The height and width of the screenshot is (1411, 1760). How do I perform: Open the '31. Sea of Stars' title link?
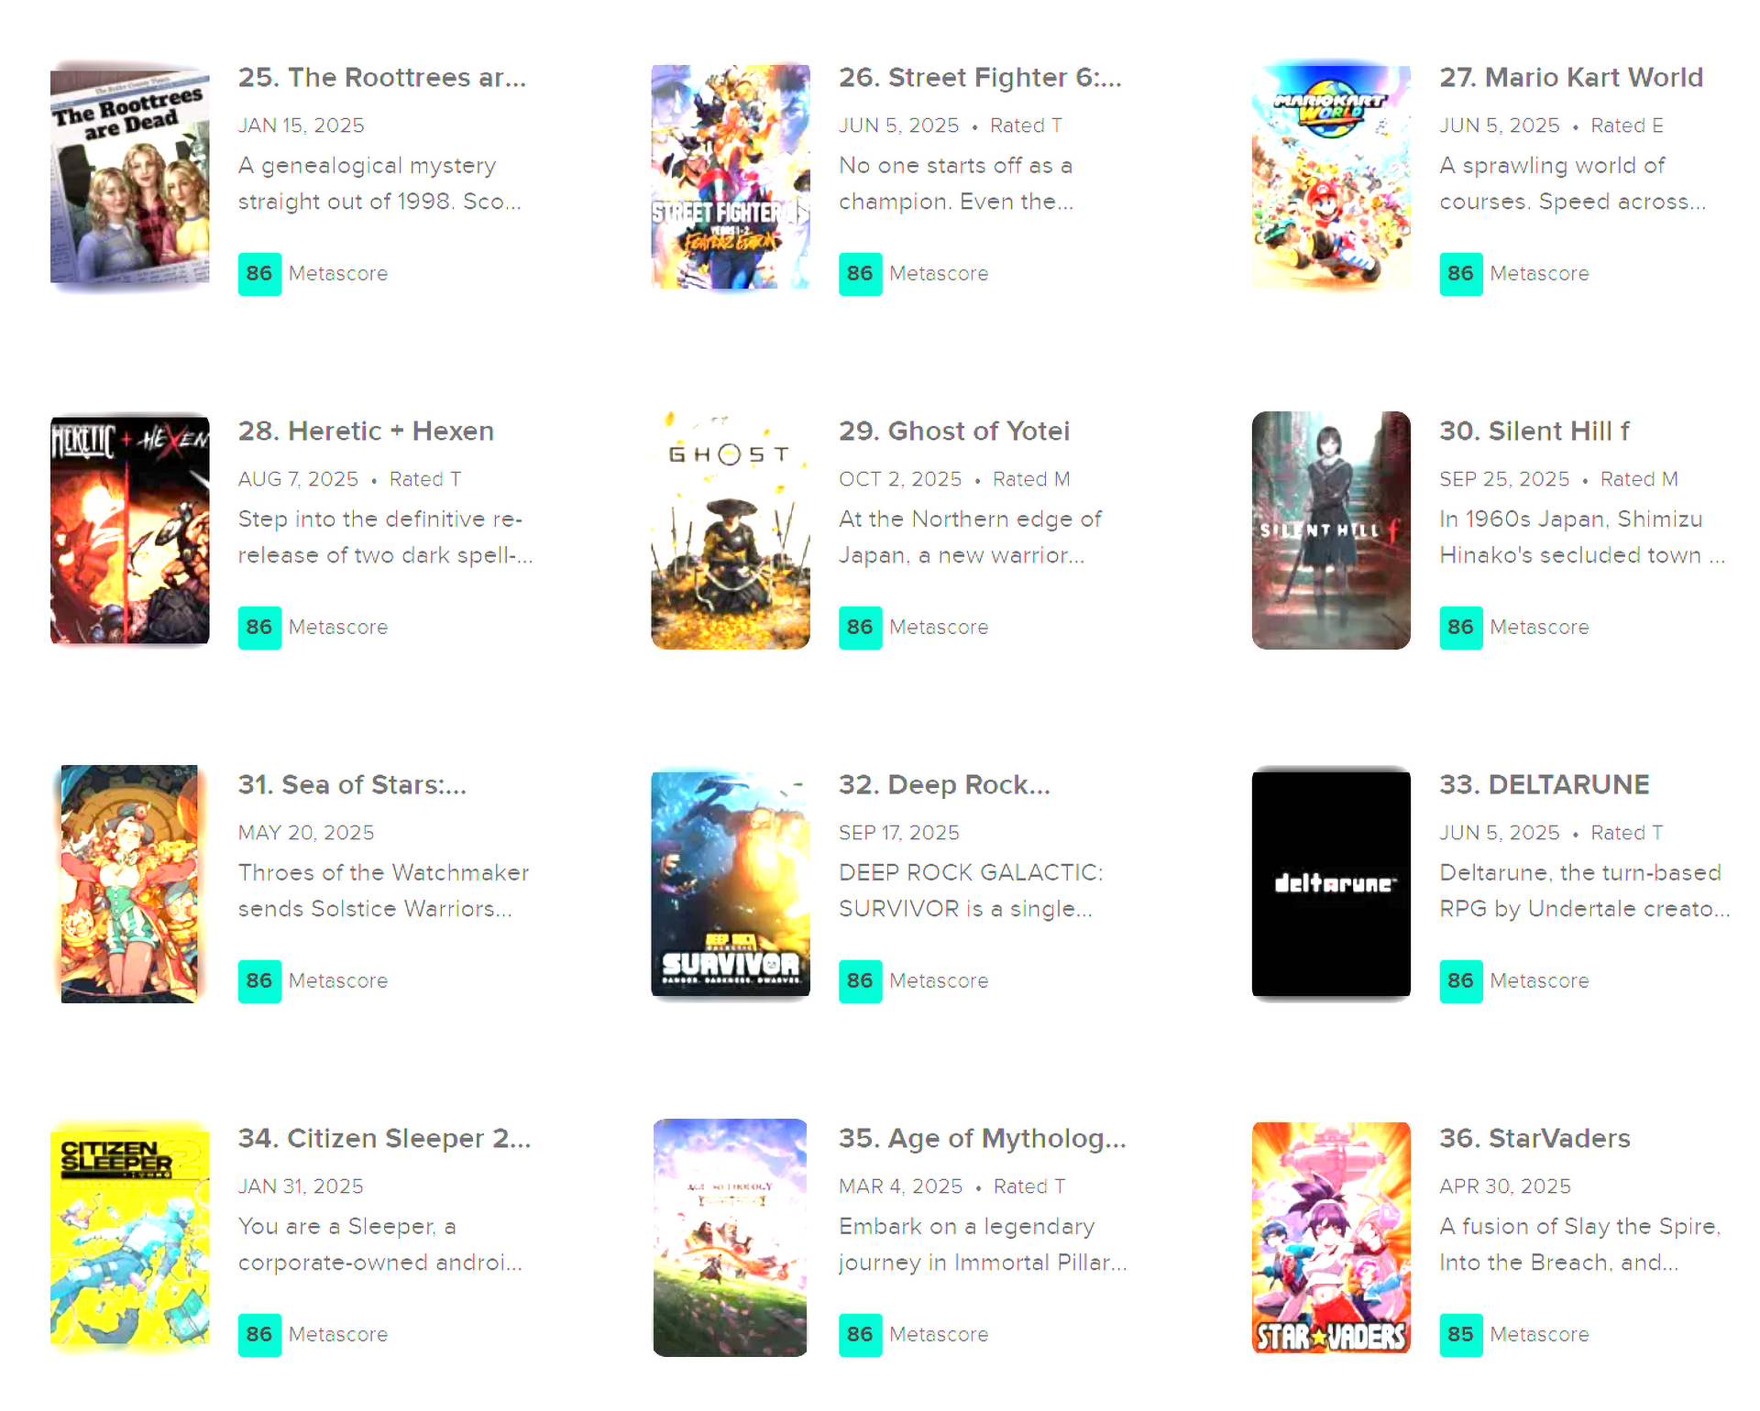tap(352, 785)
